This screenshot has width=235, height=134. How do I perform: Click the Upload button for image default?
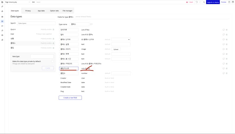click(116, 49)
